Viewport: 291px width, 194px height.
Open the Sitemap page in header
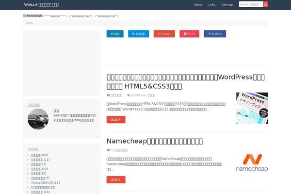tap(227, 5)
